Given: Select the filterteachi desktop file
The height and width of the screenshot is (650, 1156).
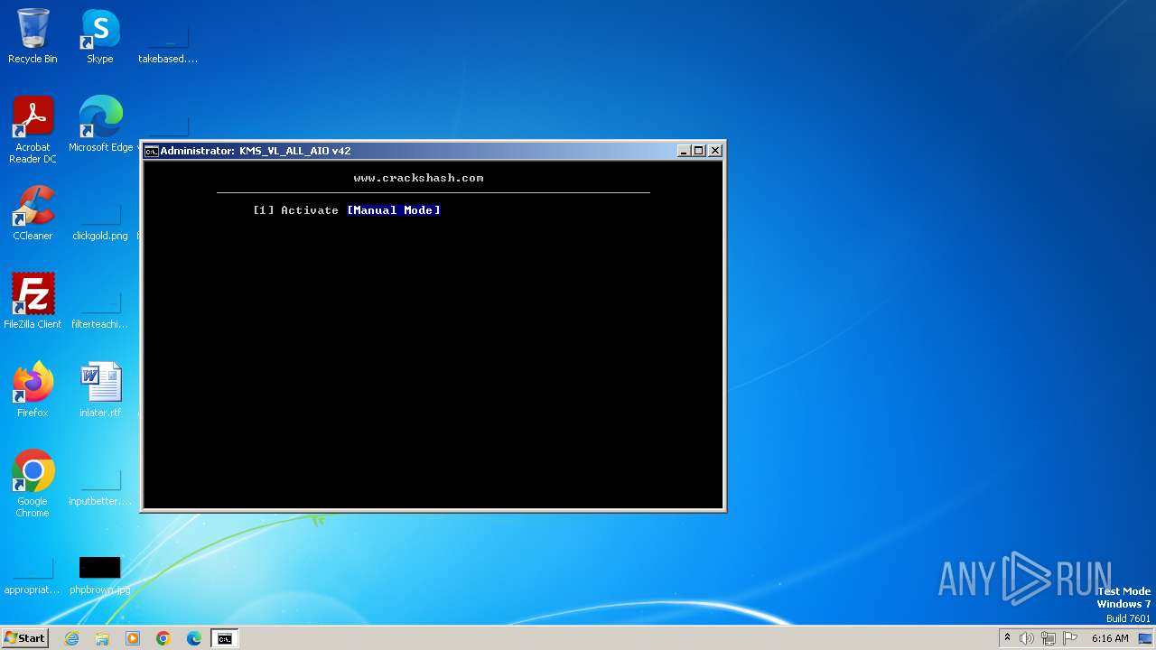Looking at the screenshot, I should (x=100, y=310).
